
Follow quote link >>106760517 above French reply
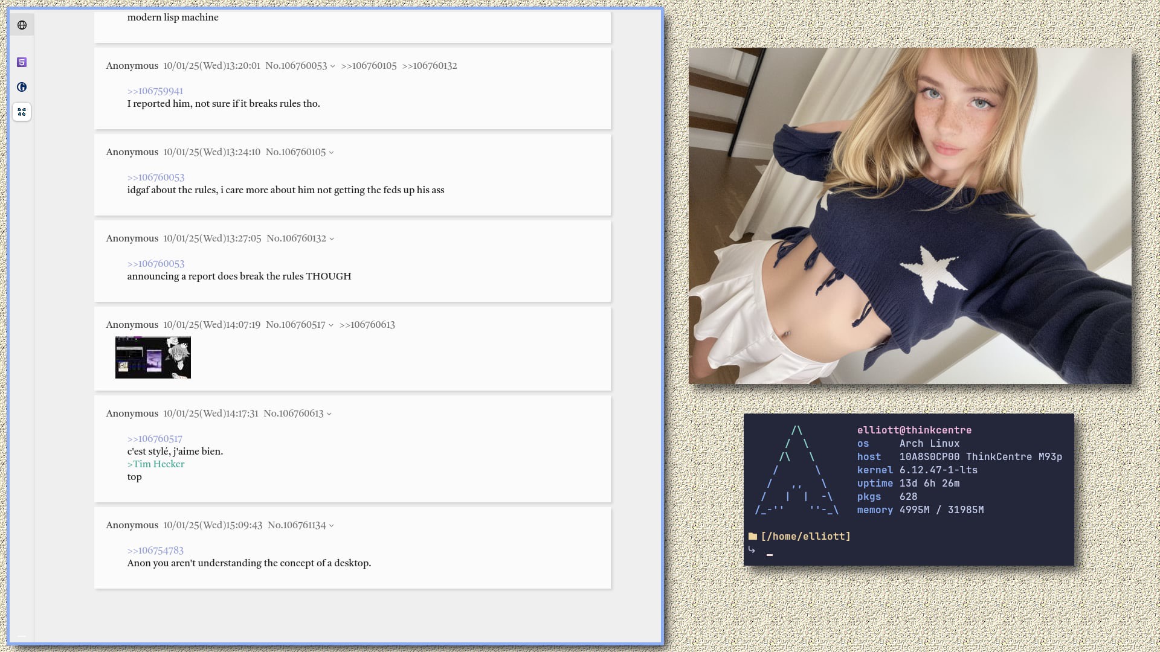(x=154, y=439)
